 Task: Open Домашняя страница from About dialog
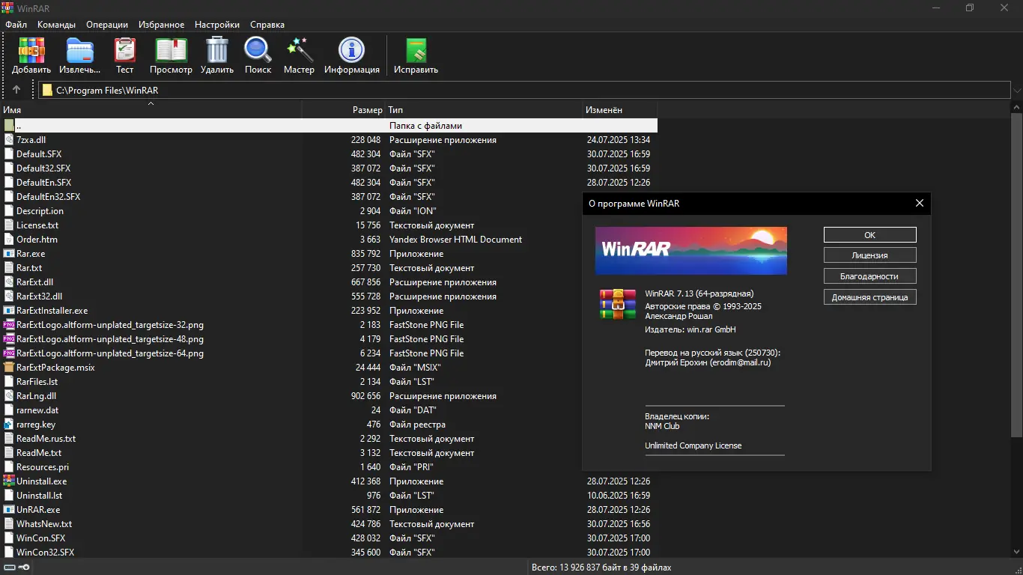[869, 297]
